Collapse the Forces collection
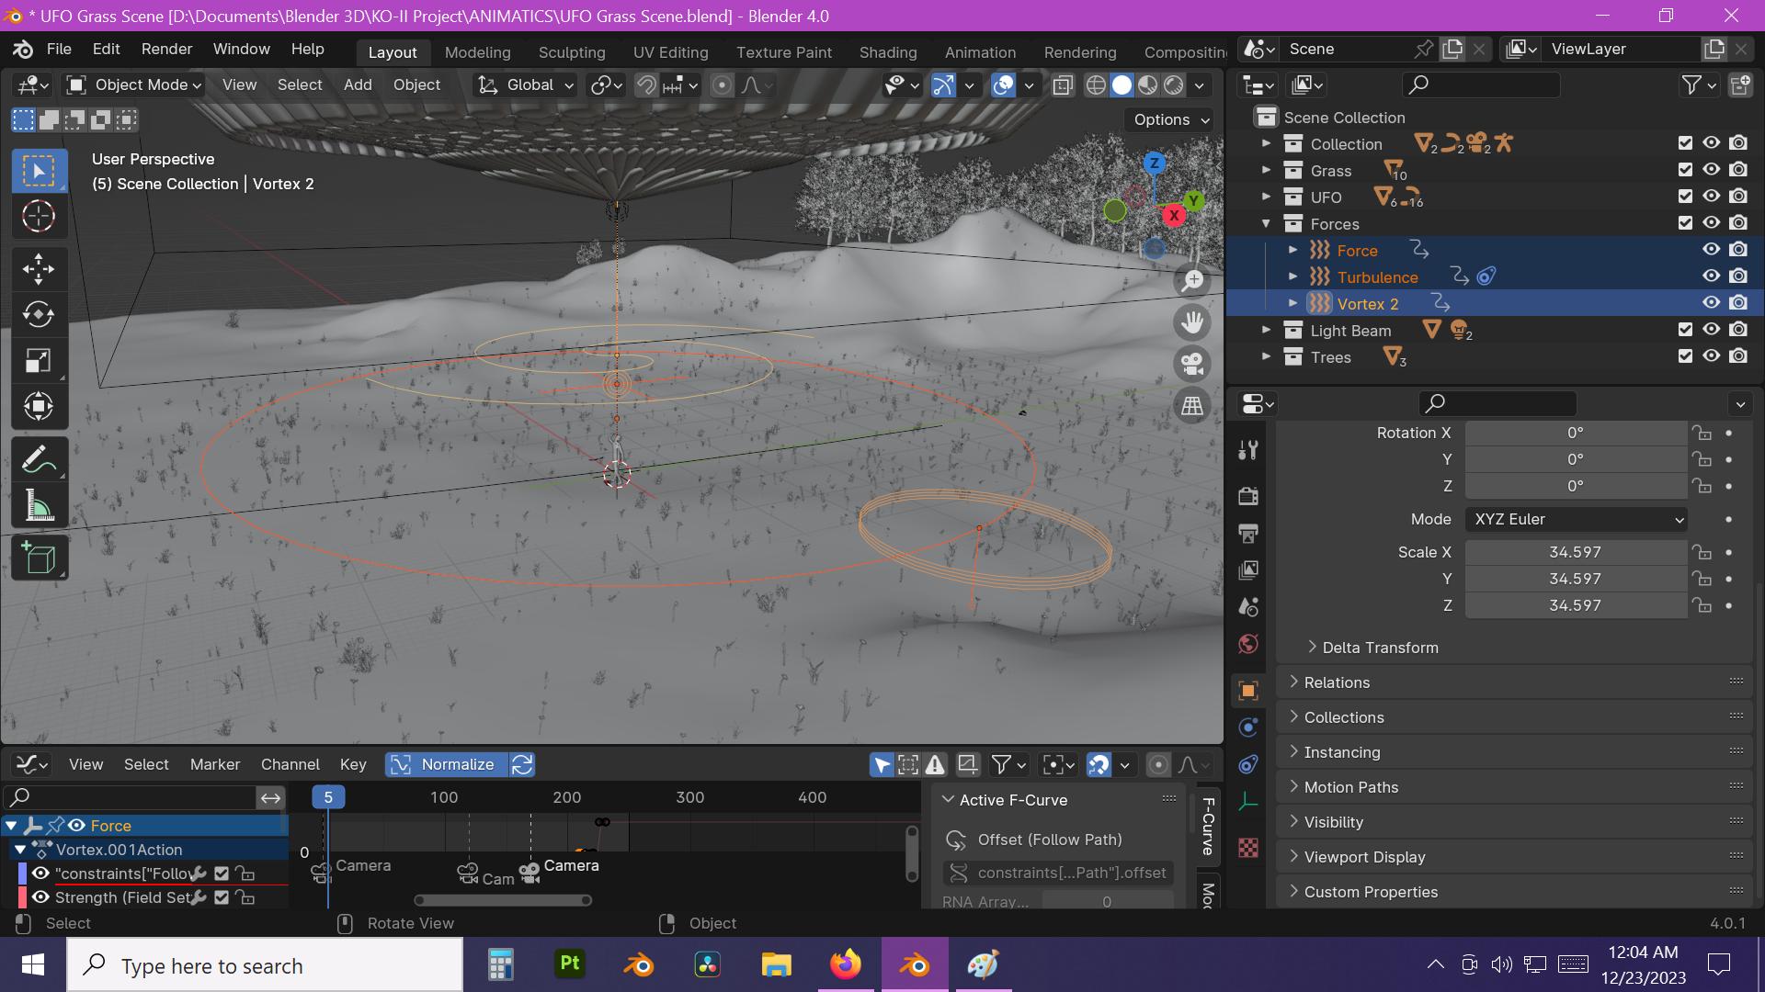The height and width of the screenshot is (992, 1765). point(1267,223)
